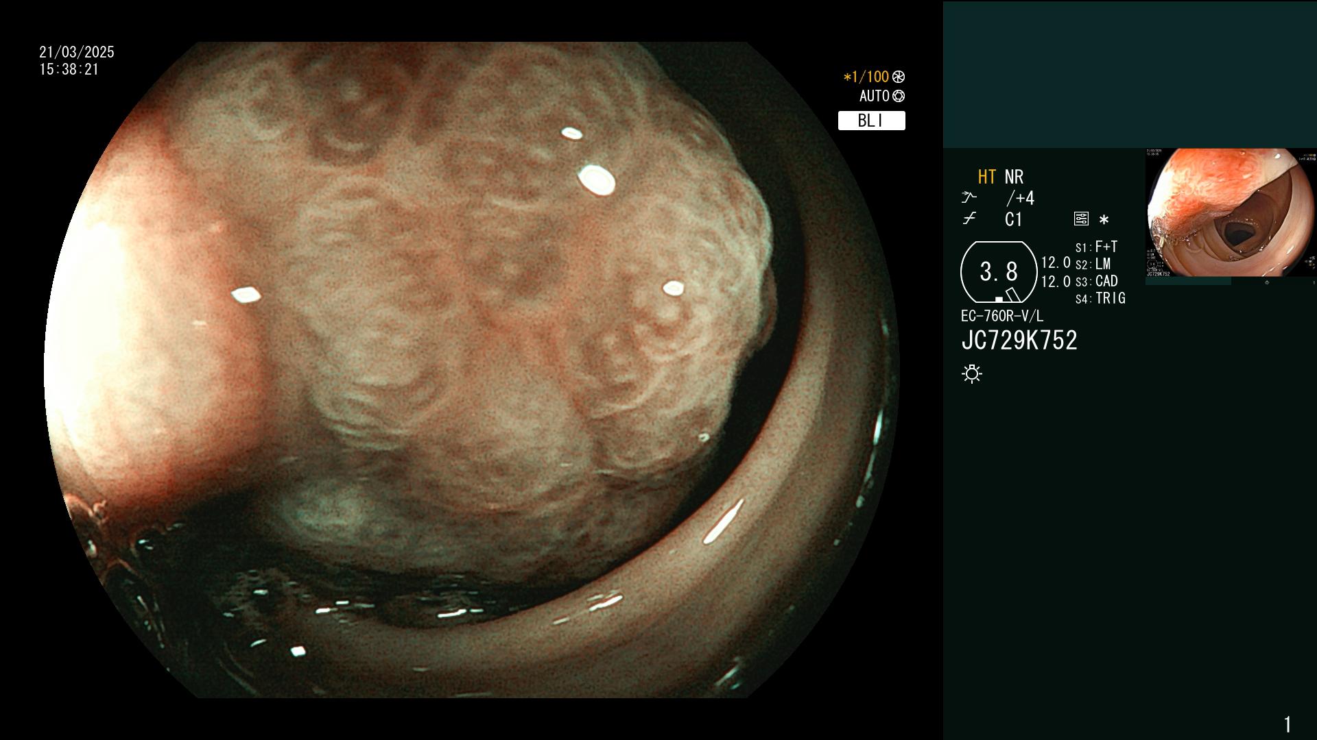Image resolution: width=1317 pixels, height=740 pixels.
Task: Click the serial number JC729K752
Action: pyautogui.click(x=1019, y=341)
